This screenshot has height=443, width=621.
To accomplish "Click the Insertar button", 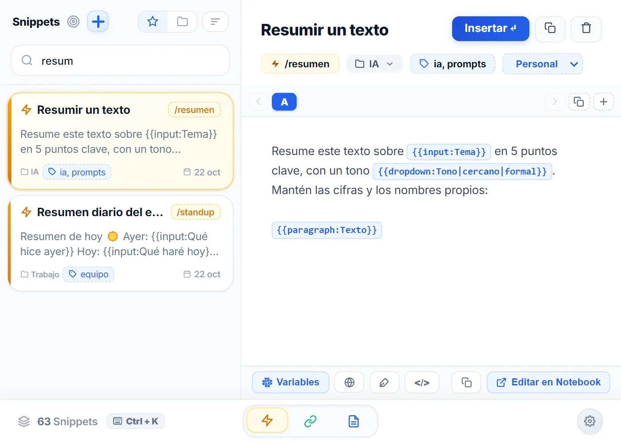I will pos(491,29).
